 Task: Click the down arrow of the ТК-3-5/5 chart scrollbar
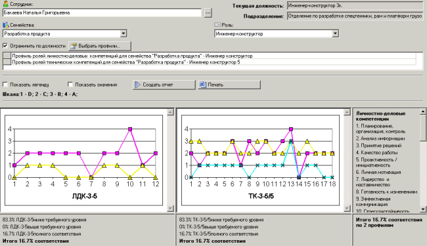(x=347, y=208)
